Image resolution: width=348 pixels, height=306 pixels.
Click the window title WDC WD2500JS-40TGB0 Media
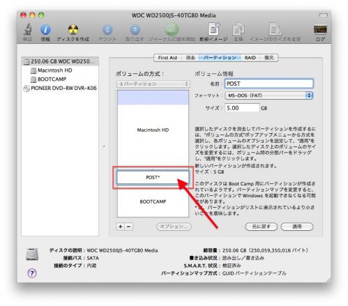pyautogui.click(x=174, y=15)
